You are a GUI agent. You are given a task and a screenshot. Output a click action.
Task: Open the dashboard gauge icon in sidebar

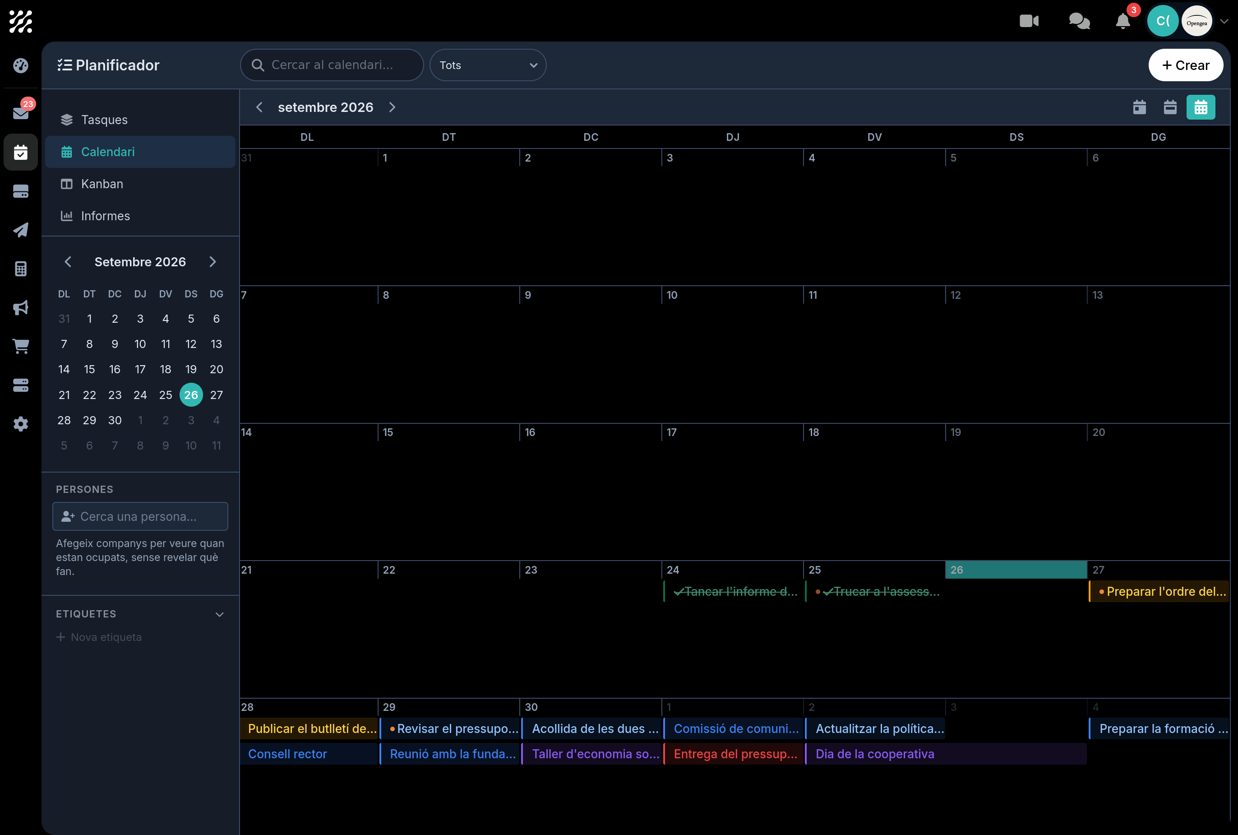tap(20, 66)
